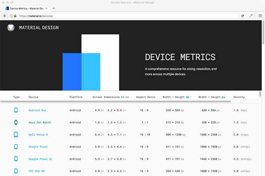Click the '213 × 213 dp' cell
Image resolution: width=265 pixels, height=176 pixels.
pos(174,122)
